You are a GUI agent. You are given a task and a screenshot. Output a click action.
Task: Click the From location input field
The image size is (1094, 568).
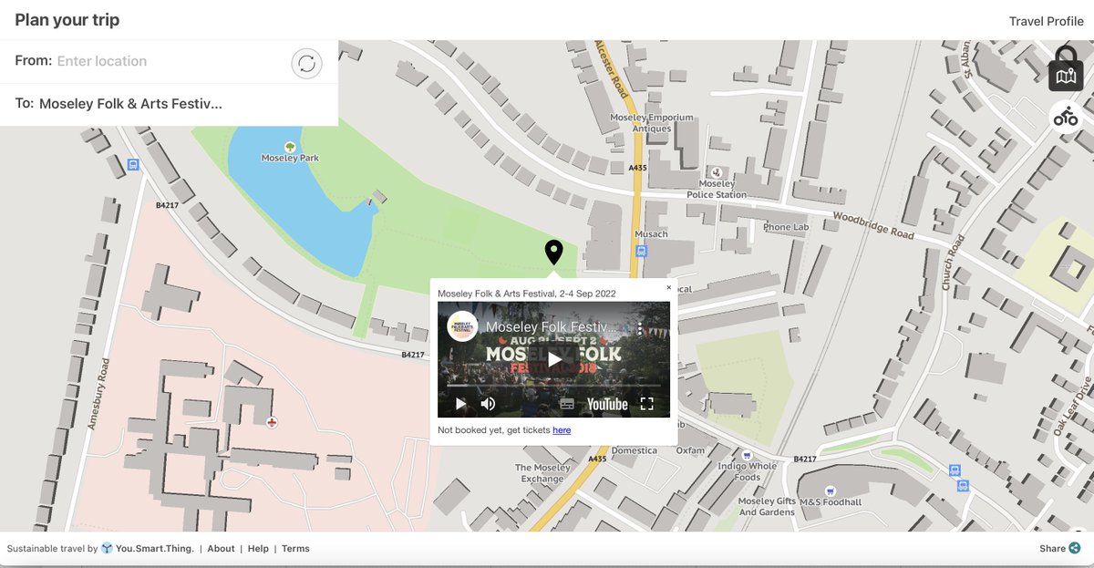click(x=169, y=61)
